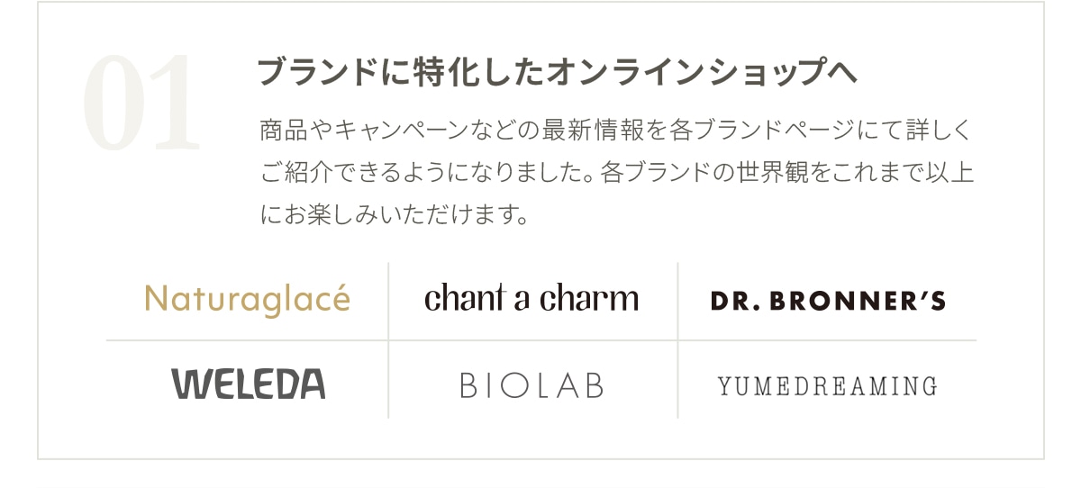The image size is (1081, 488).
Task: Click paragraph line starting with ご紹介できる
Action: point(616,173)
